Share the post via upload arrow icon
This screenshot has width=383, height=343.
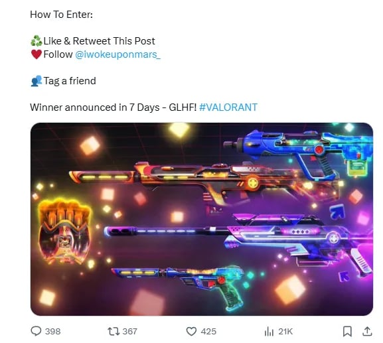click(x=367, y=331)
